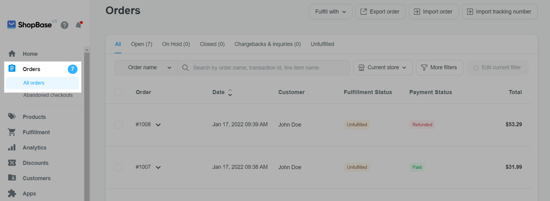Check the box for order #1008
Image resolution: width=550 pixels, height=201 pixels.
(119, 125)
